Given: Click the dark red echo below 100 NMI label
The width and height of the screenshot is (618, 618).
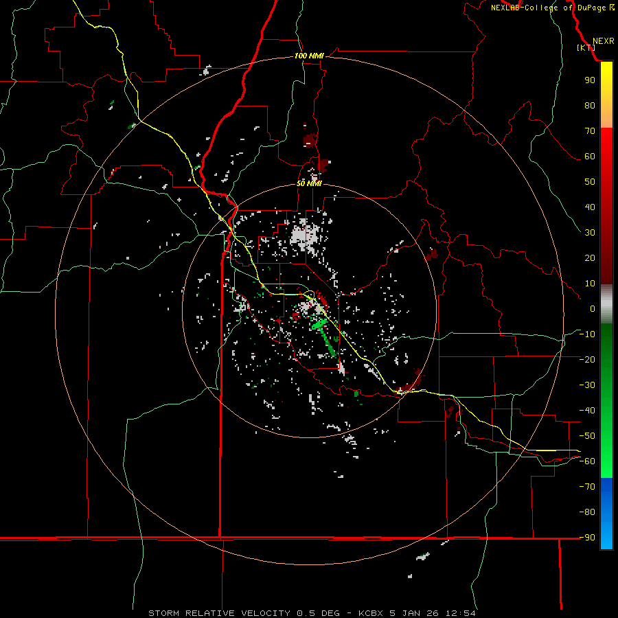Looking at the screenshot, I should (x=310, y=140).
